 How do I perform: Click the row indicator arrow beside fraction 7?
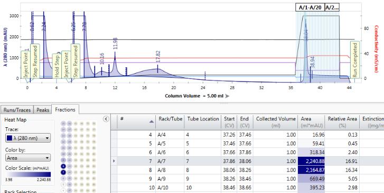tap(114, 161)
